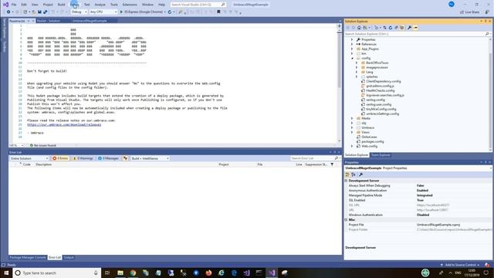The image size is (494, 278).
Task: Click the Alphabetical sort icon in Properties panel
Action: 354,175
